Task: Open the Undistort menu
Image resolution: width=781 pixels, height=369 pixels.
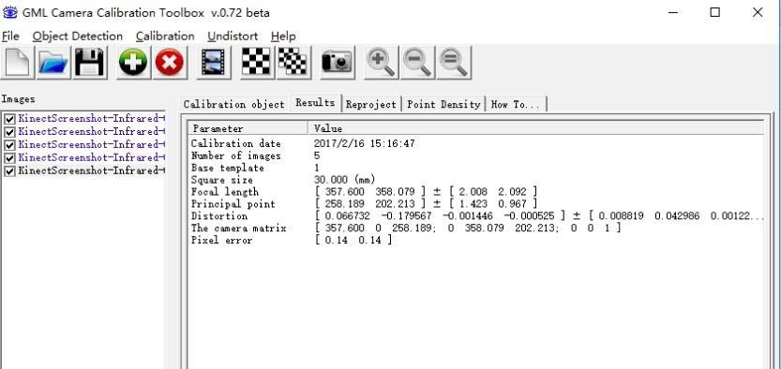Action: tap(233, 37)
